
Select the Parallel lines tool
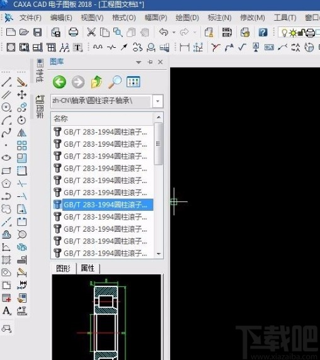click(6, 94)
